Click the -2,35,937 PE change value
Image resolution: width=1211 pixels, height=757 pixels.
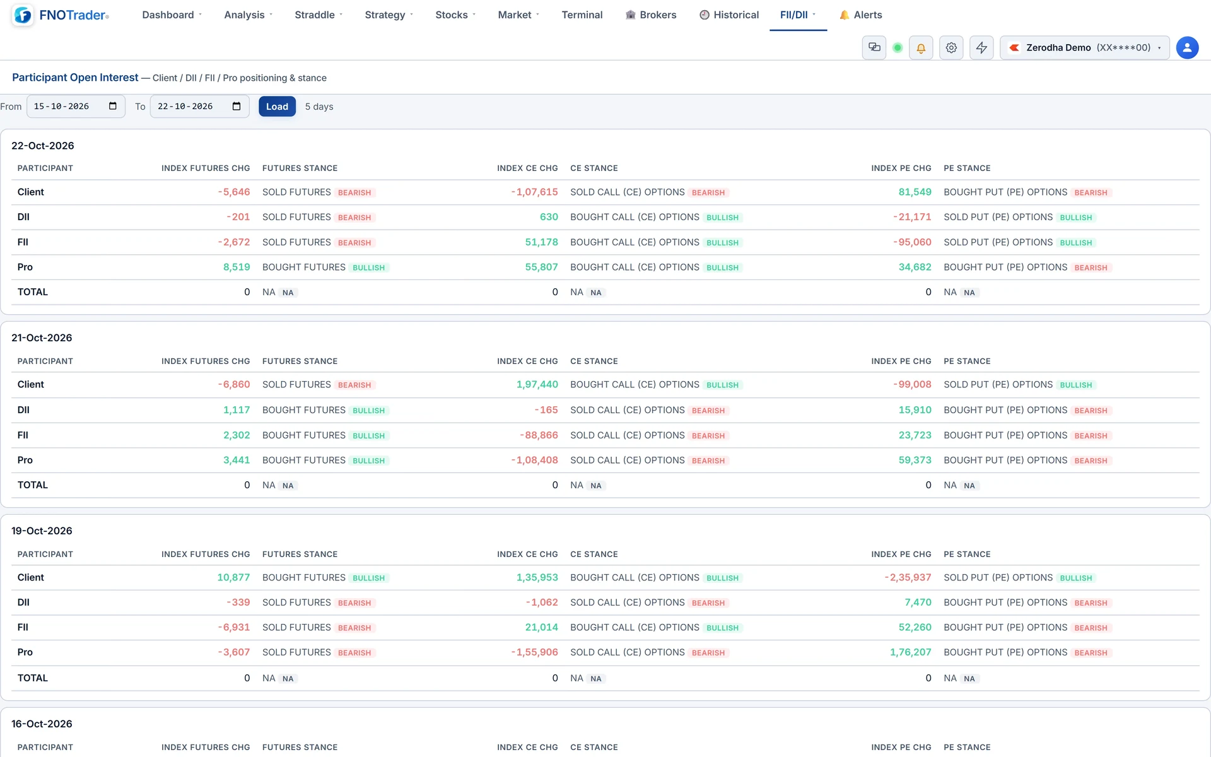908,577
